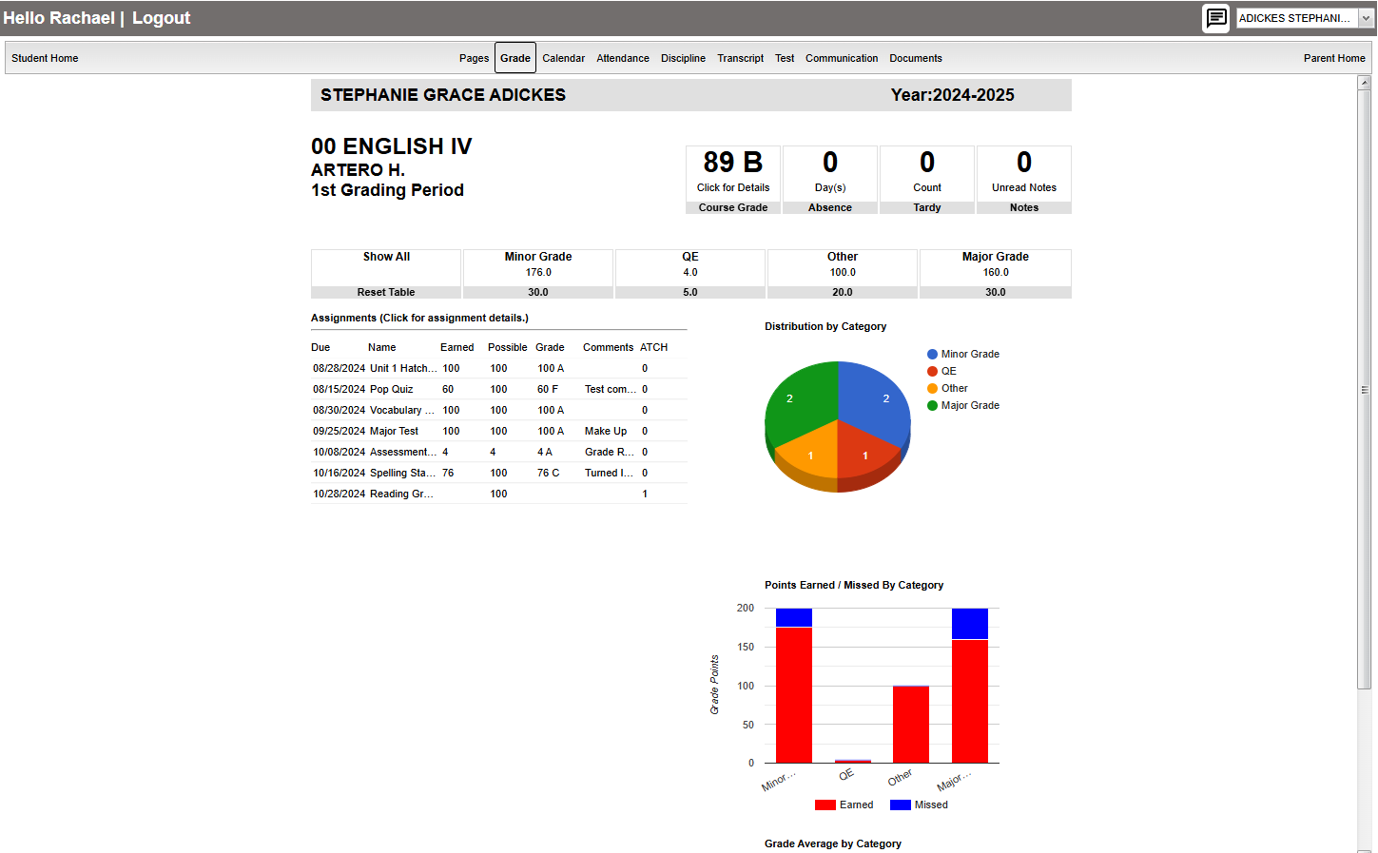1378x853 pixels.
Task: Sort by Due column header
Action: click(320, 347)
